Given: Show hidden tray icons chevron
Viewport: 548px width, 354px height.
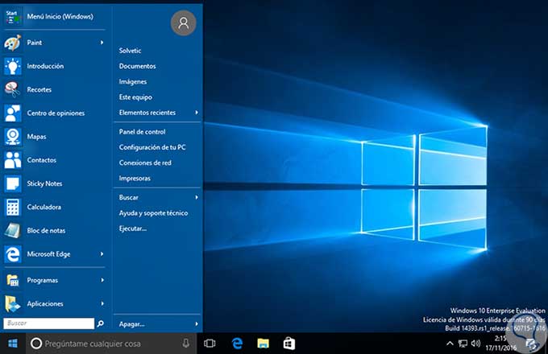Looking at the screenshot, I should click(x=450, y=344).
